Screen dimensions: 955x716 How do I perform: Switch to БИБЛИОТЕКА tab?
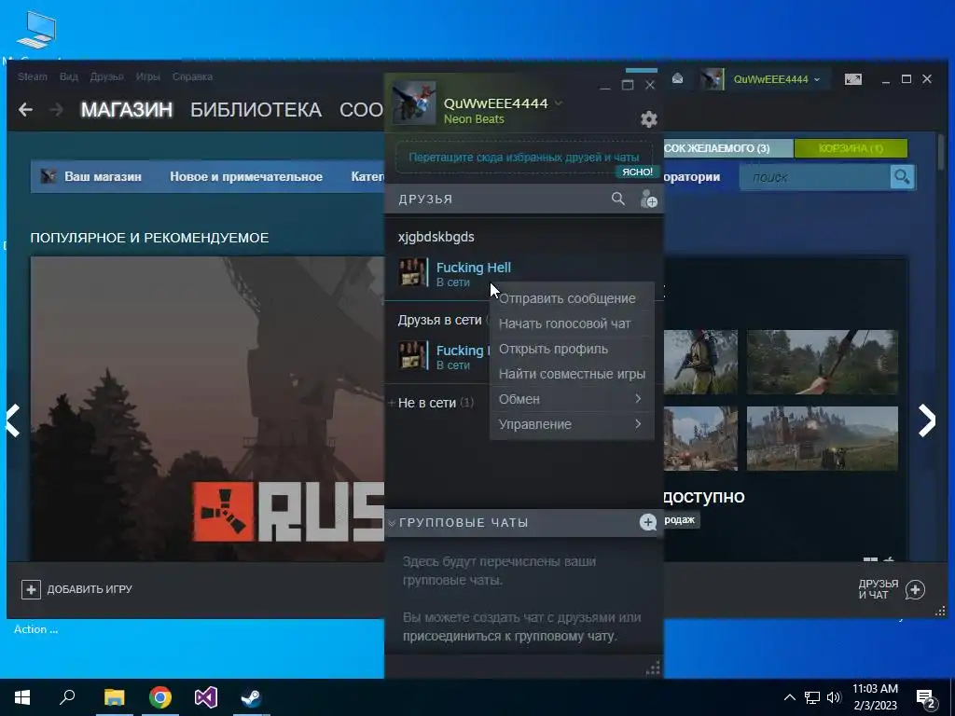point(256,110)
